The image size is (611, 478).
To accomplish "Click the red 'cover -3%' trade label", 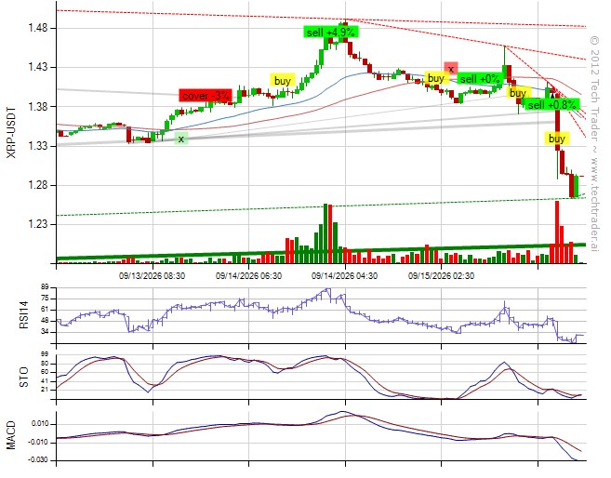I will (x=206, y=96).
